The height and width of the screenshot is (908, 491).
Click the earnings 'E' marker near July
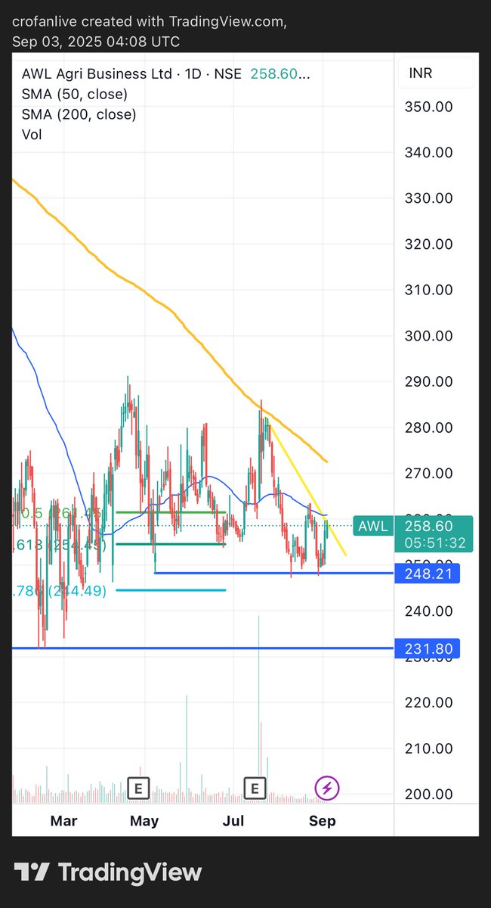(x=255, y=788)
